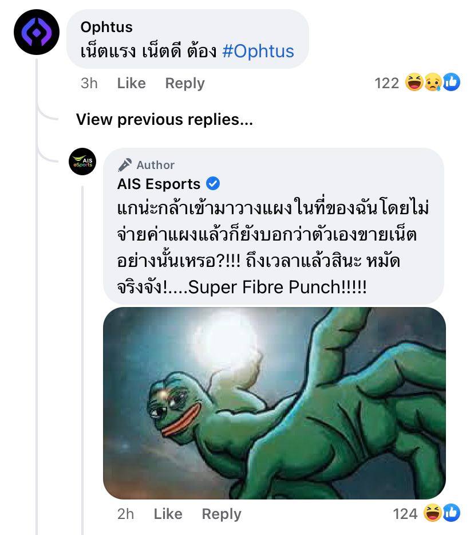
Task: Open the AIS Esports name link
Action: tap(159, 184)
